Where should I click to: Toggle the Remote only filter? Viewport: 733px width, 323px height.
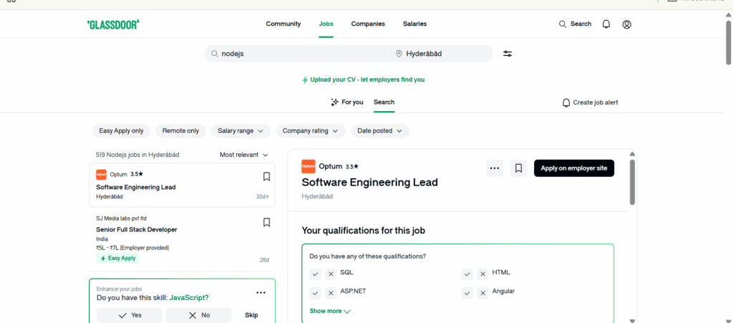[180, 131]
